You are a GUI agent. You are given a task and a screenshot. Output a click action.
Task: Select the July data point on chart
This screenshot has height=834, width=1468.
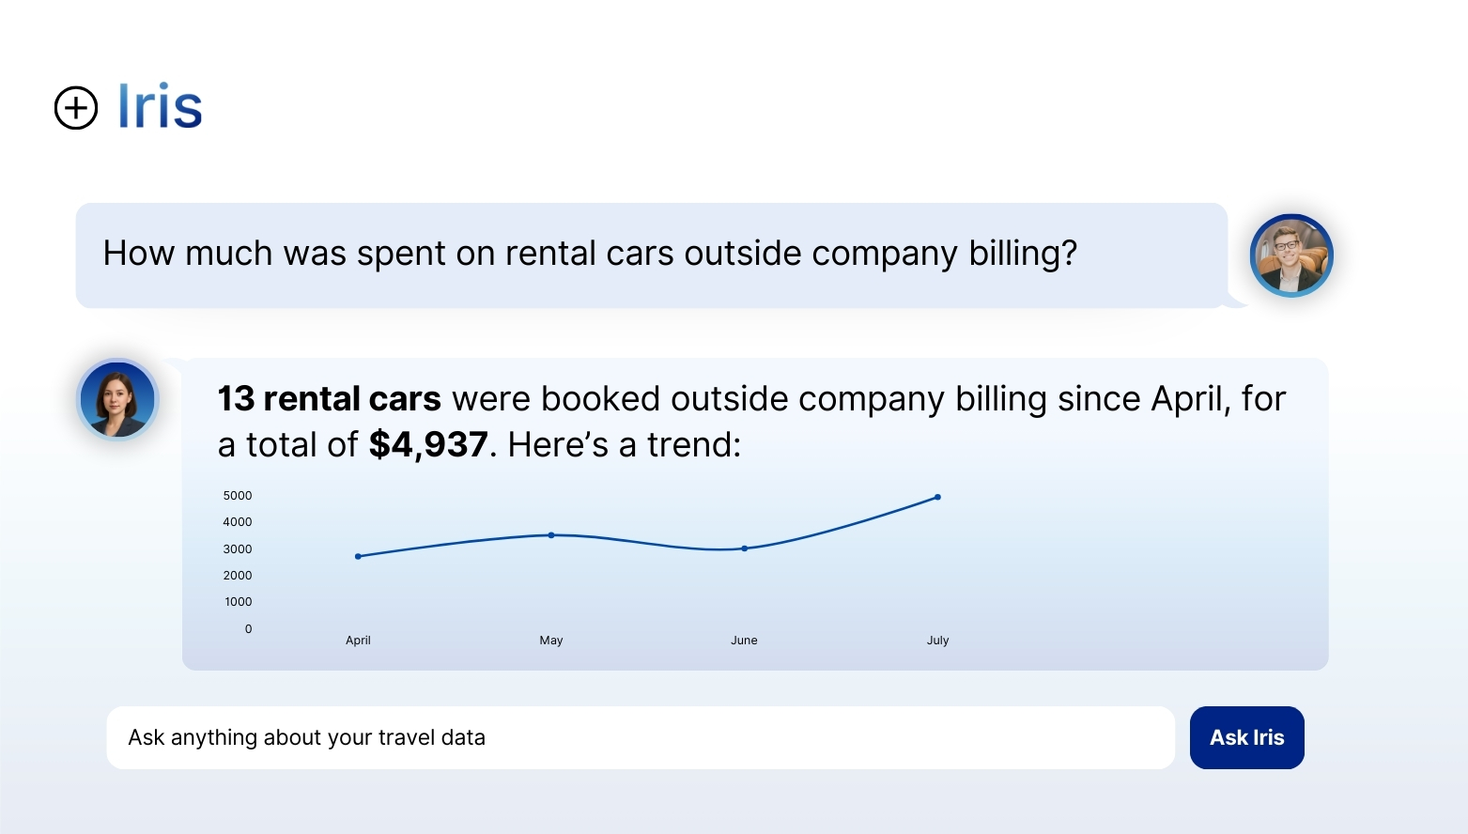coord(937,497)
